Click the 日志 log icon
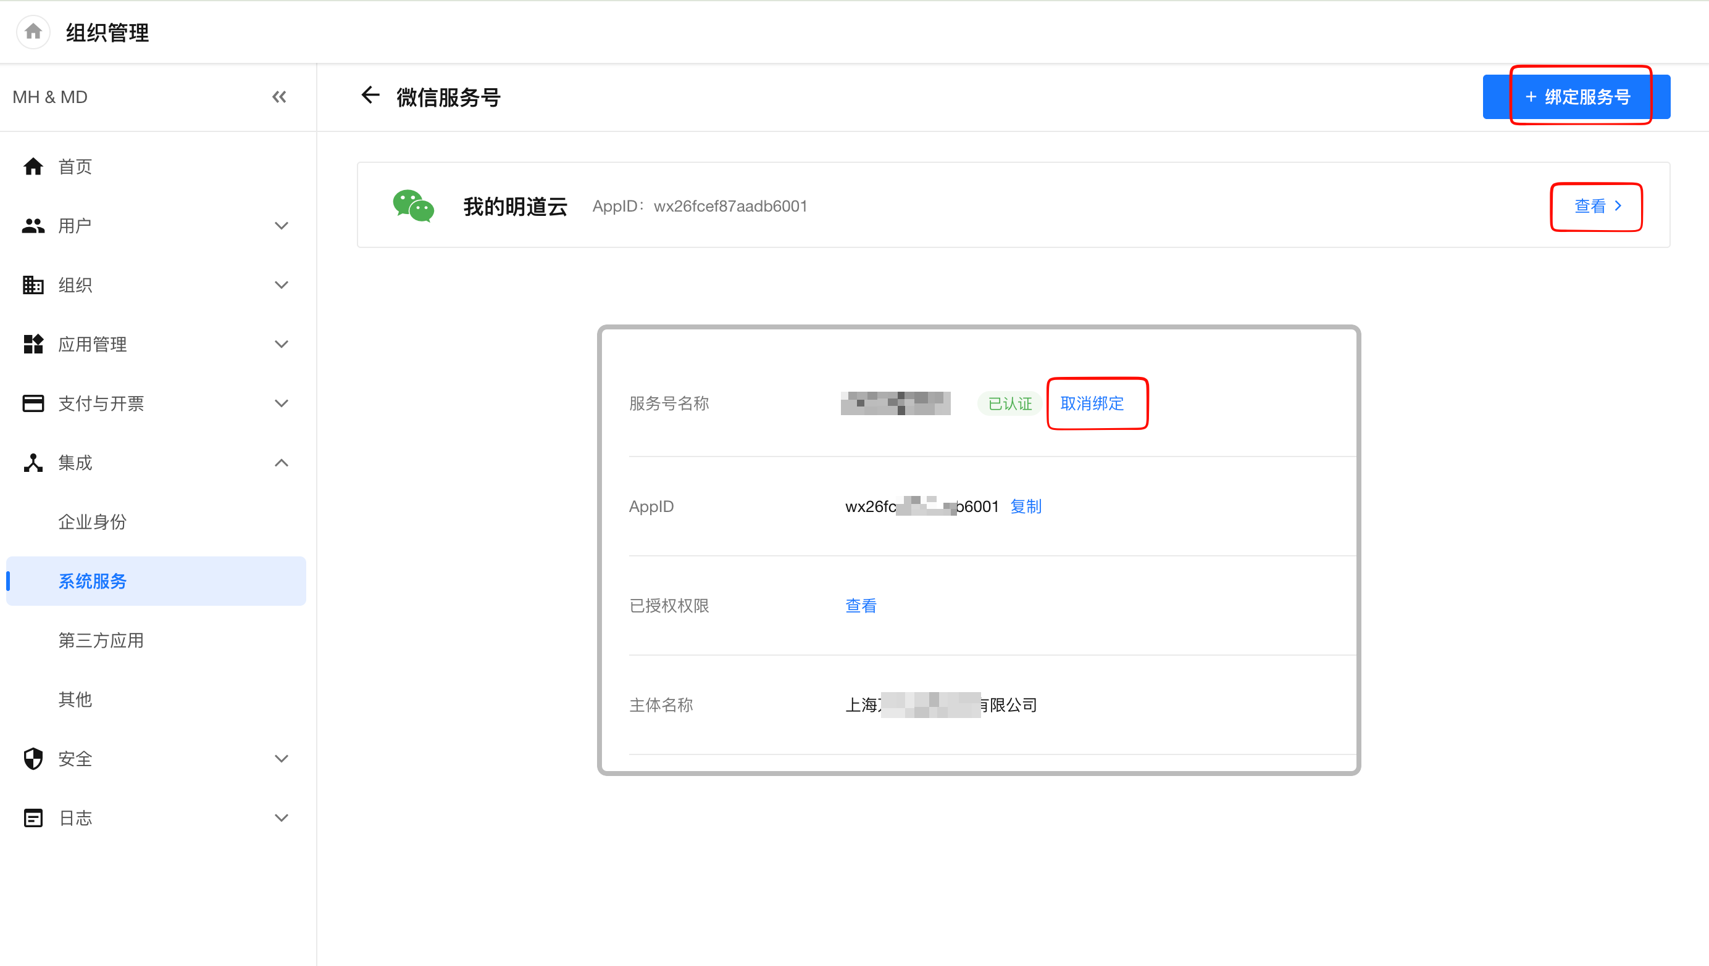The image size is (1709, 966). pos(33,817)
